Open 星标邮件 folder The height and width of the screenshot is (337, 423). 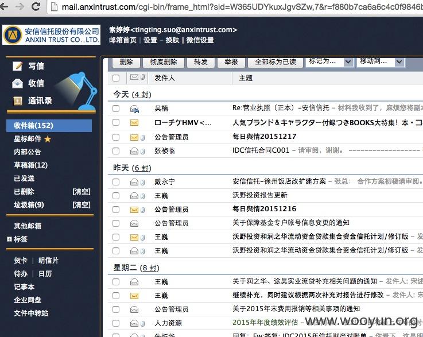click(x=28, y=139)
